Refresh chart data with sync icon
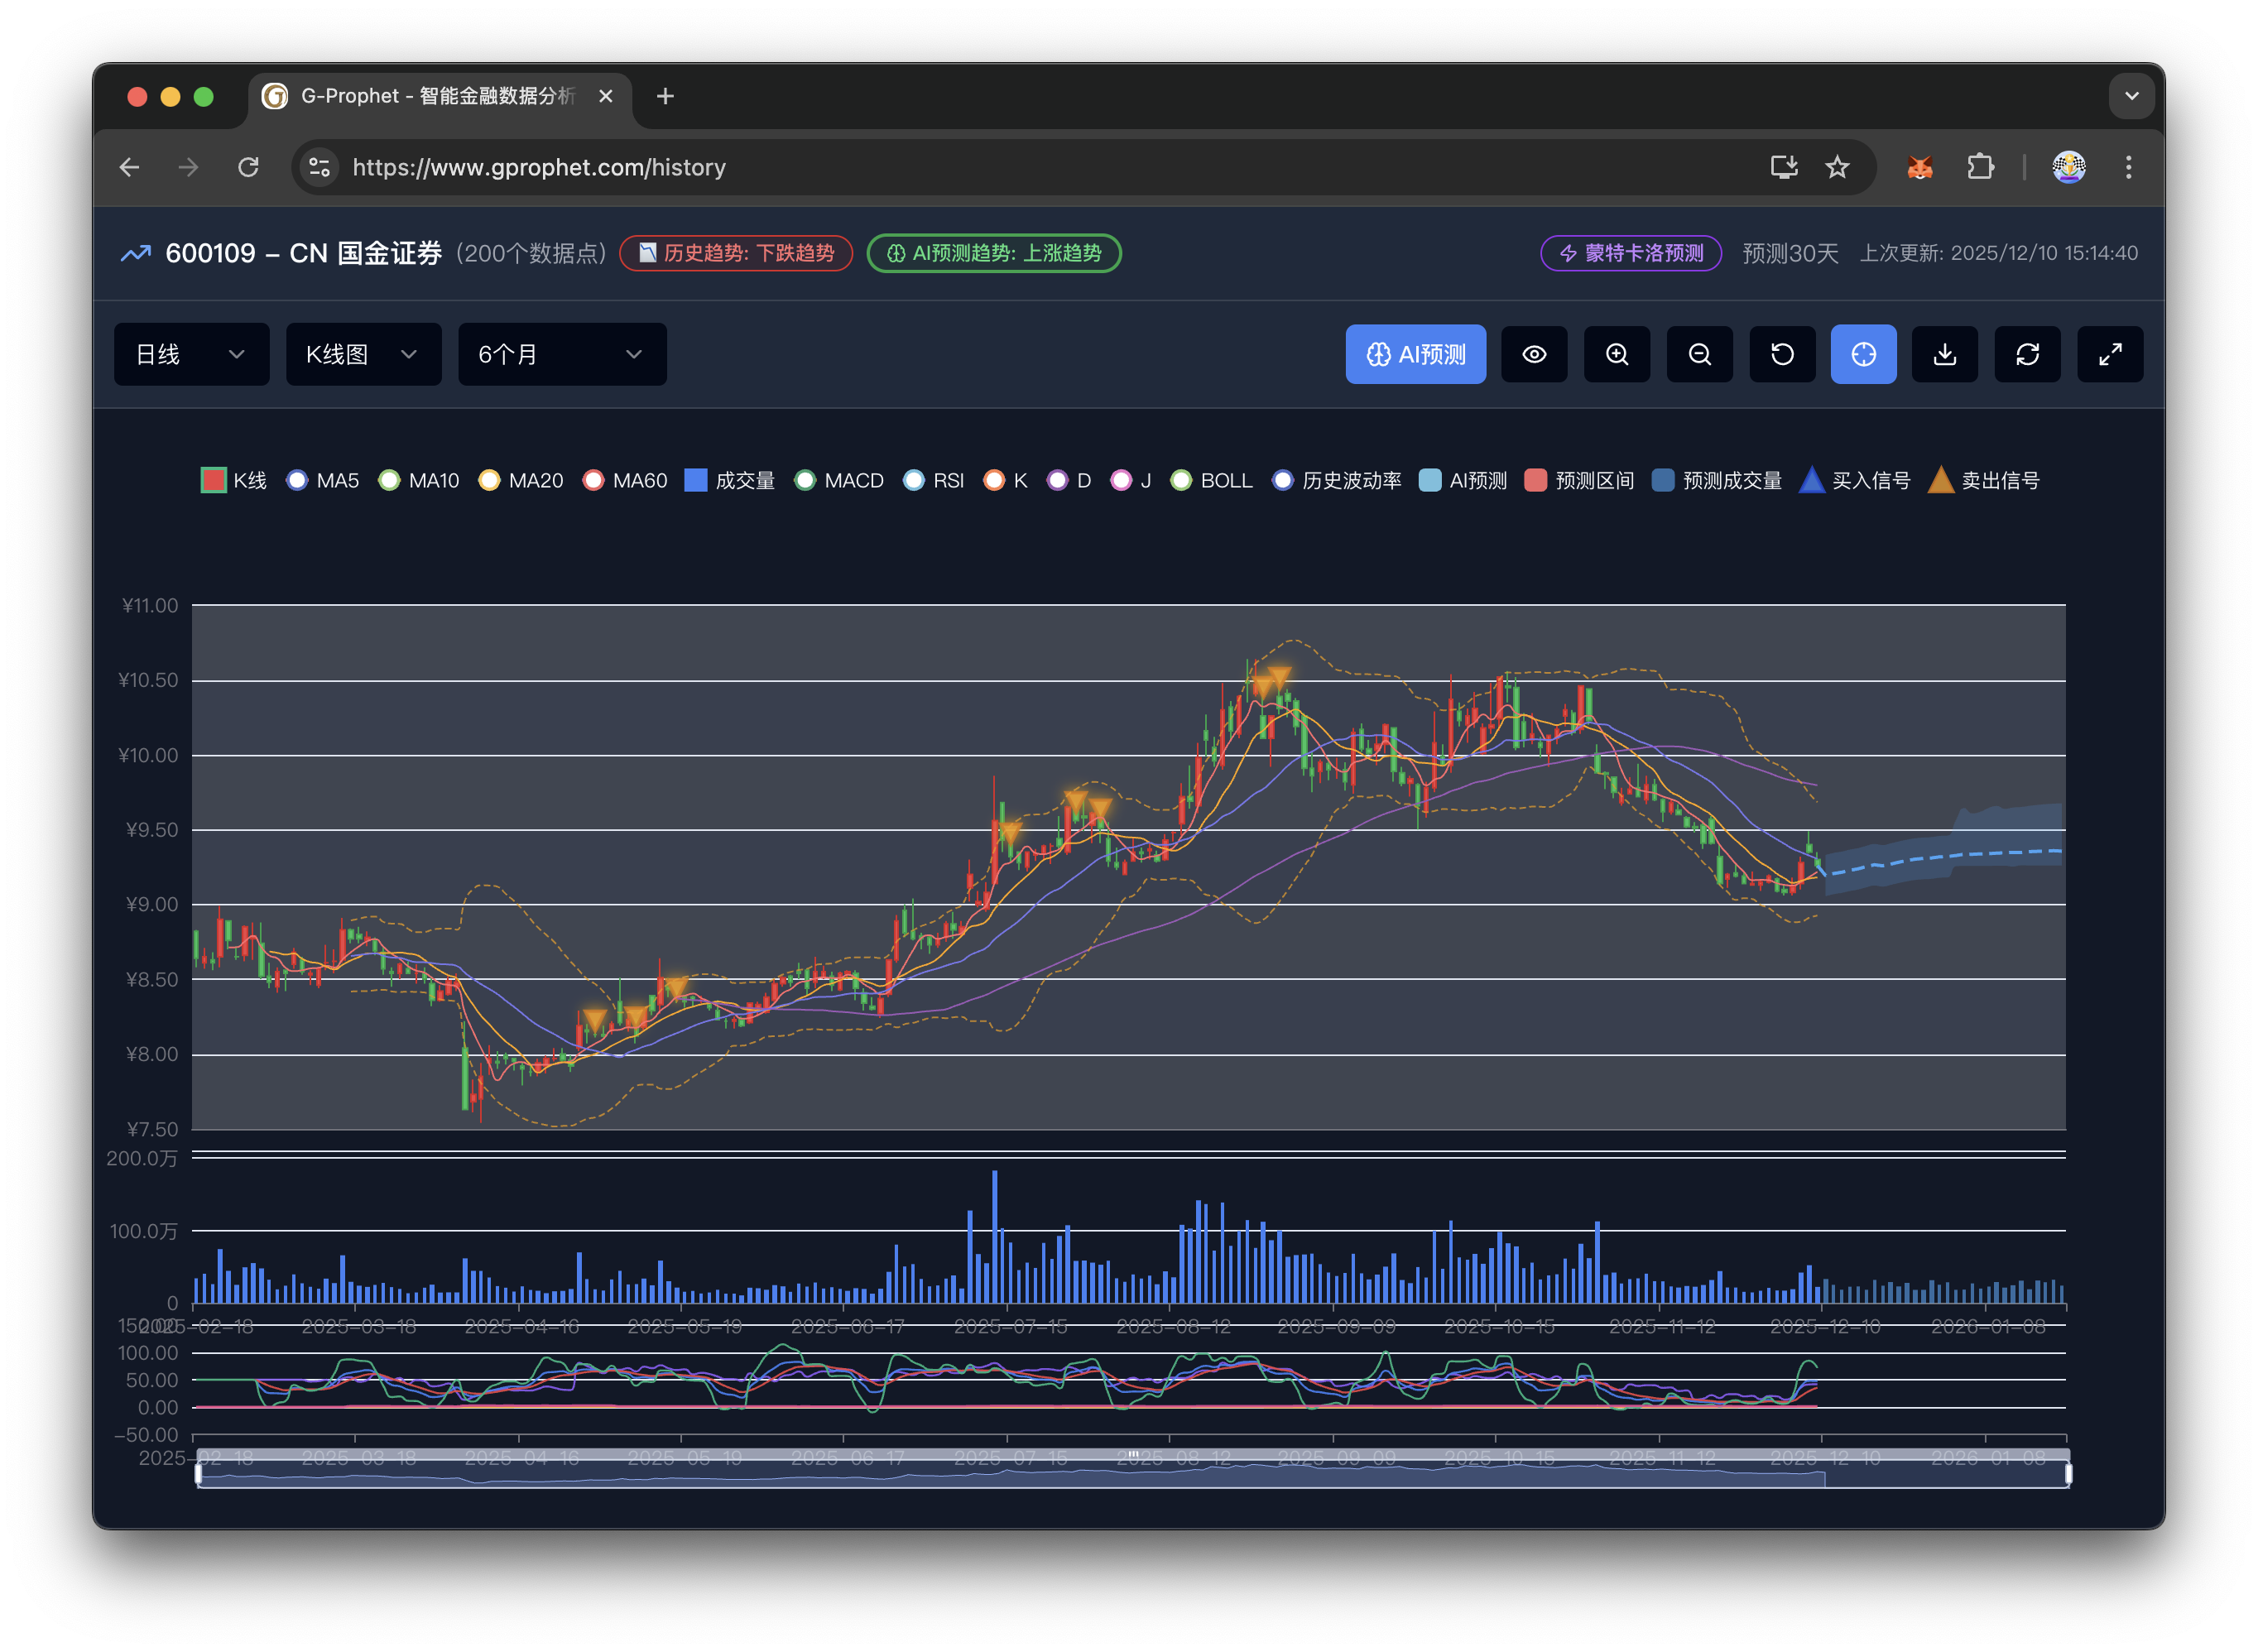2258x1652 pixels. coord(2027,354)
